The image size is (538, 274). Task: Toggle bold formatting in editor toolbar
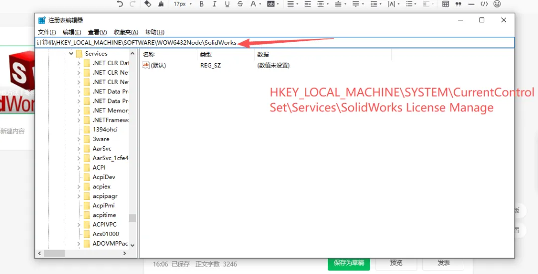pyautogui.click(x=201, y=4)
